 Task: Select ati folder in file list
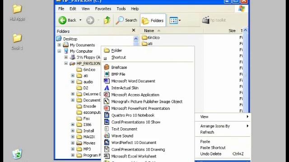click(x=147, y=44)
